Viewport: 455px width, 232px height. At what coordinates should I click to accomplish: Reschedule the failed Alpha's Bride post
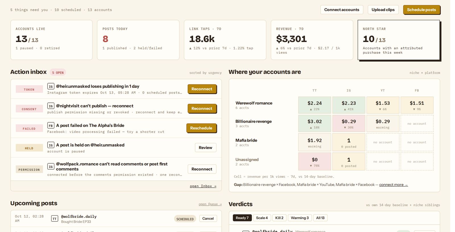coord(201,128)
